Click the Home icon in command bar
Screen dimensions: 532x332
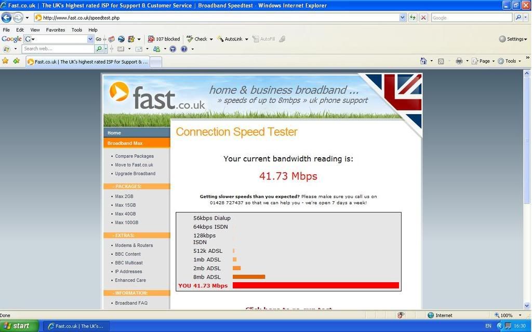423,61
